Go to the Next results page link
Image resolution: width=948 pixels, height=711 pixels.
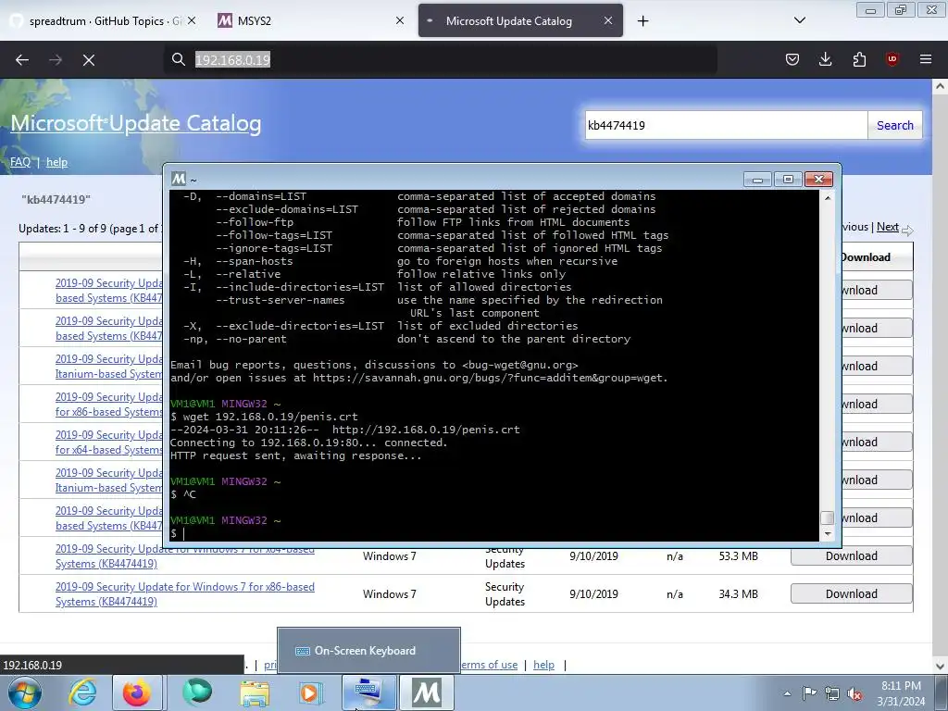coord(888,227)
